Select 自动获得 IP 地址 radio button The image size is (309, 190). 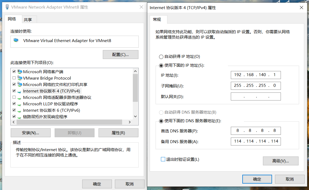click(x=161, y=57)
